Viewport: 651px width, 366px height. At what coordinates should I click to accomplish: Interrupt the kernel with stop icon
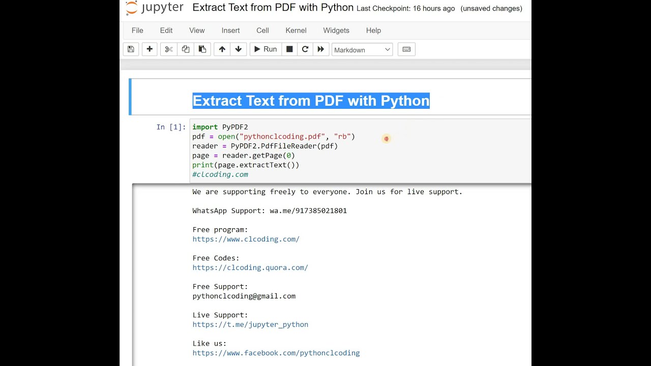click(289, 49)
